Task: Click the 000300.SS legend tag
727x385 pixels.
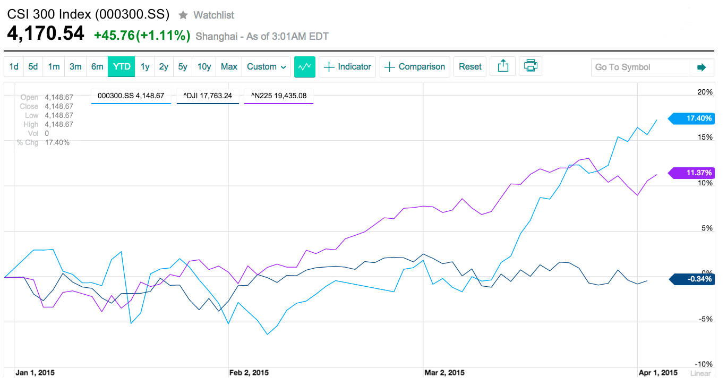Action: 131,96
